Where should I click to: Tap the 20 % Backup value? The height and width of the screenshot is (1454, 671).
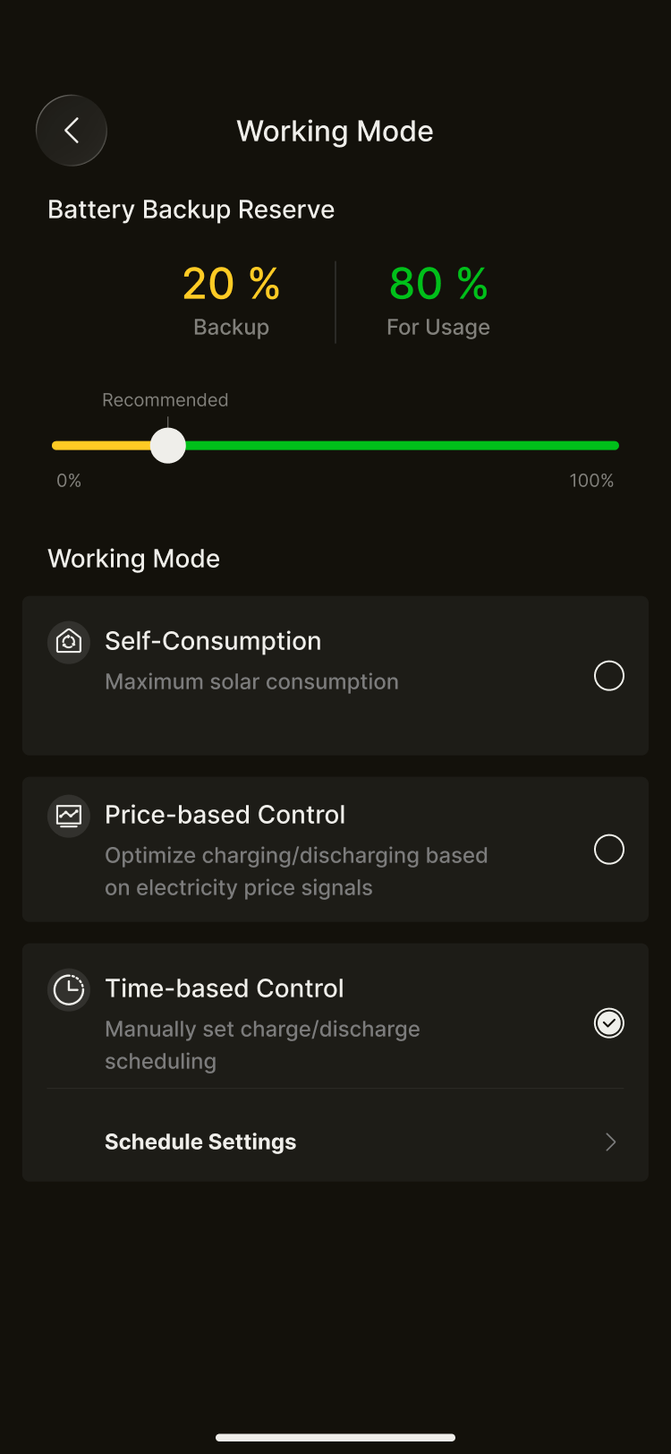pos(231,284)
